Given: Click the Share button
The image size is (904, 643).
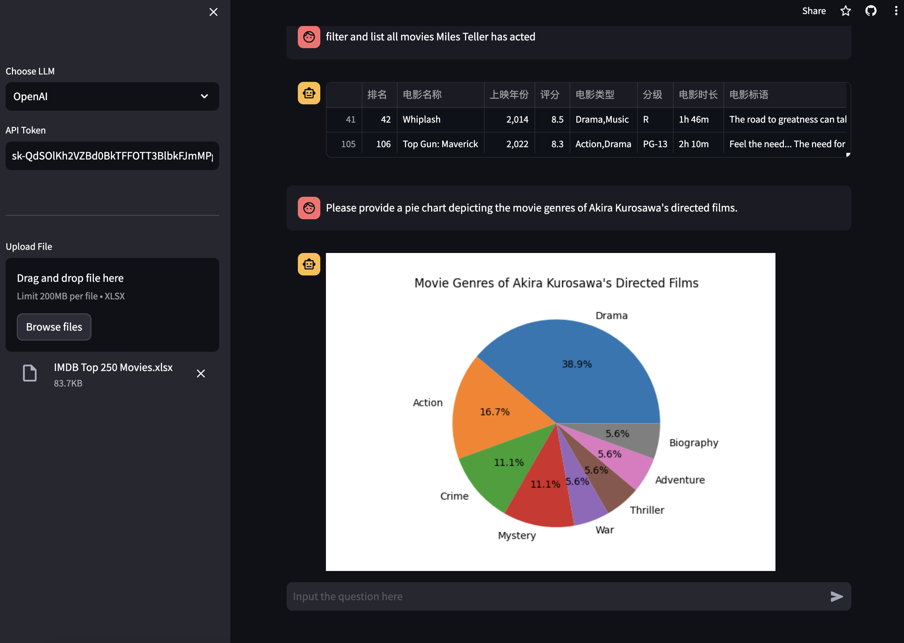Looking at the screenshot, I should click(x=813, y=11).
